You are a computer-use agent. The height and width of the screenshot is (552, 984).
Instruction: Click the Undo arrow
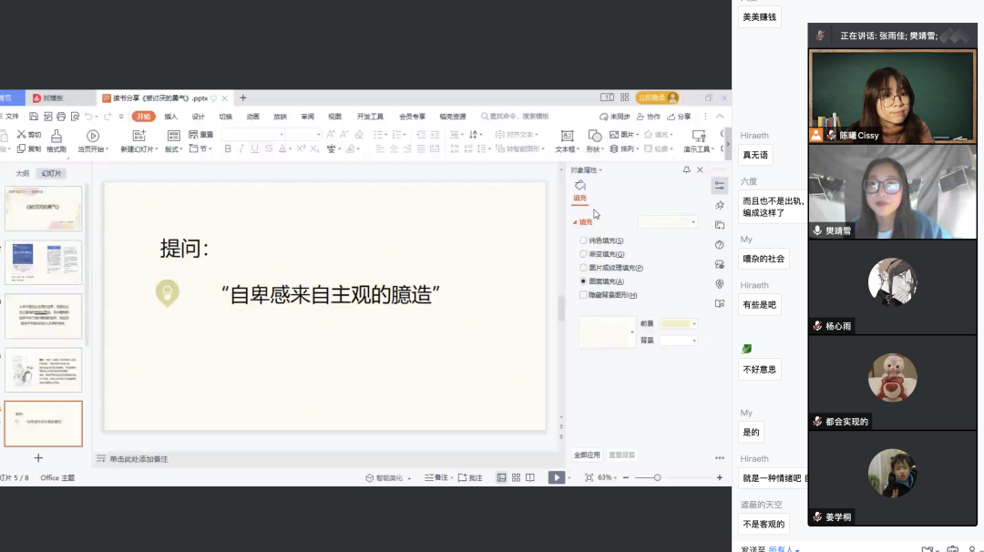88,117
